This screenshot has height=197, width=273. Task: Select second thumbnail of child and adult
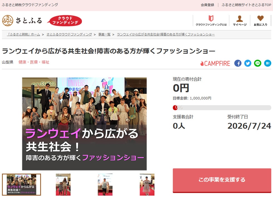63,184
